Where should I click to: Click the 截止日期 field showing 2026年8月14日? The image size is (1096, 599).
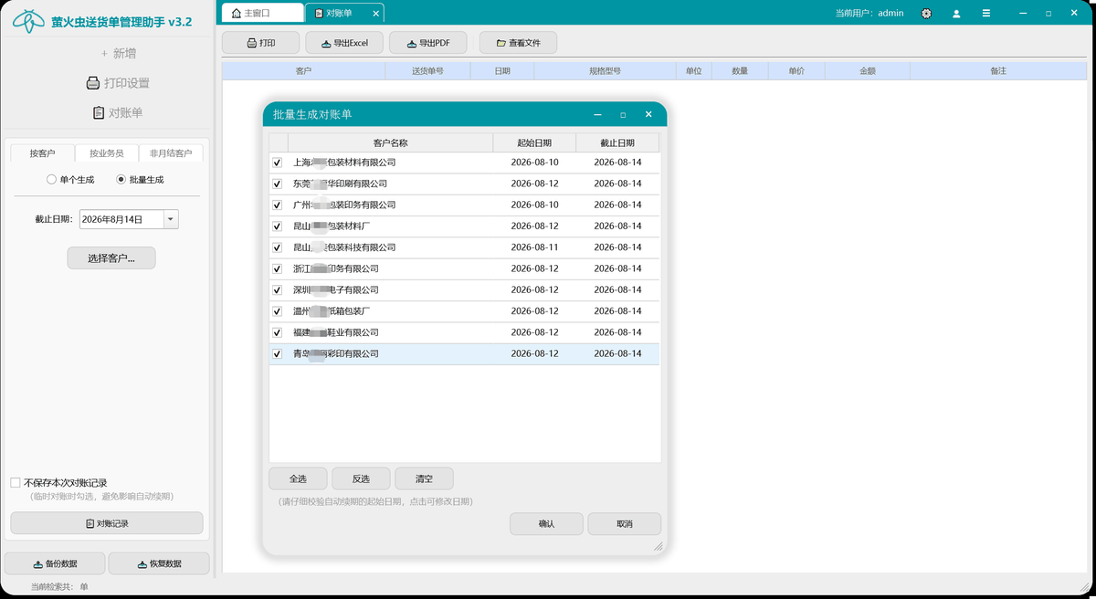[x=121, y=219]
